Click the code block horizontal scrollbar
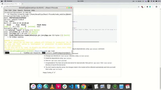 [86, 42]
